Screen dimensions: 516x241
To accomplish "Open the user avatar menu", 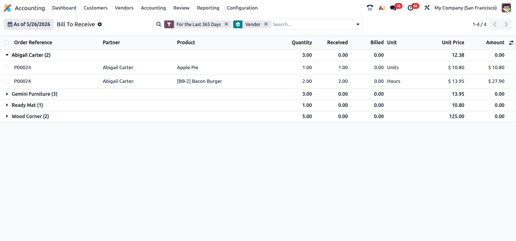I will tap(506, 8).
